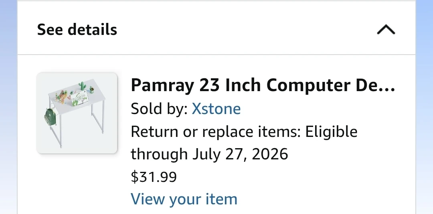Click the cactus decoration in the product image
The image size is (433, 214).
[x=82, y=86]
